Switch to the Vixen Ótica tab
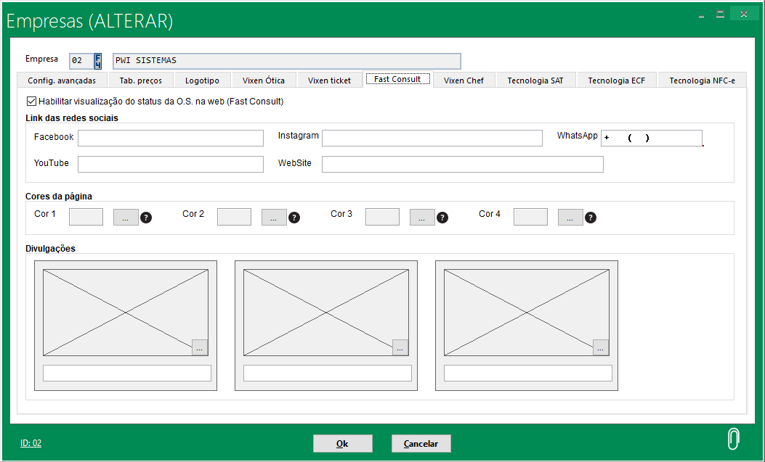Screen dimensions: 765x462 pyautogui.click(x=264, y=81)
